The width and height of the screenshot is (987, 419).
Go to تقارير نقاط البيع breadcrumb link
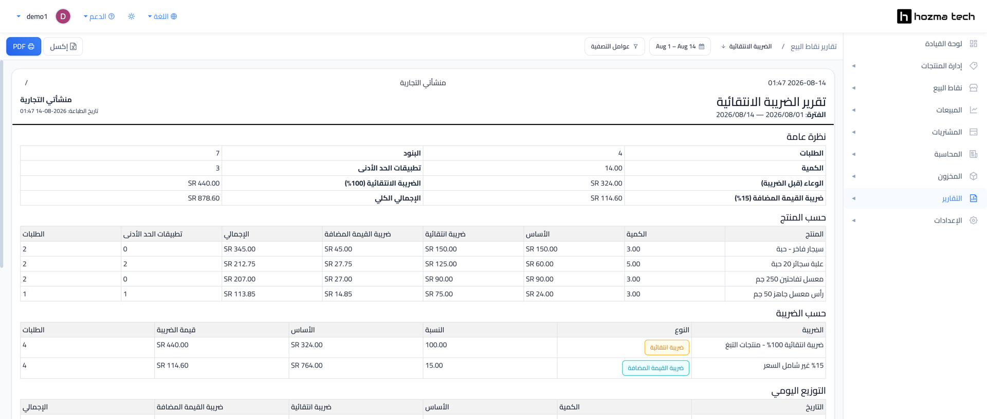pyautogui.click(x=813, y=46)
